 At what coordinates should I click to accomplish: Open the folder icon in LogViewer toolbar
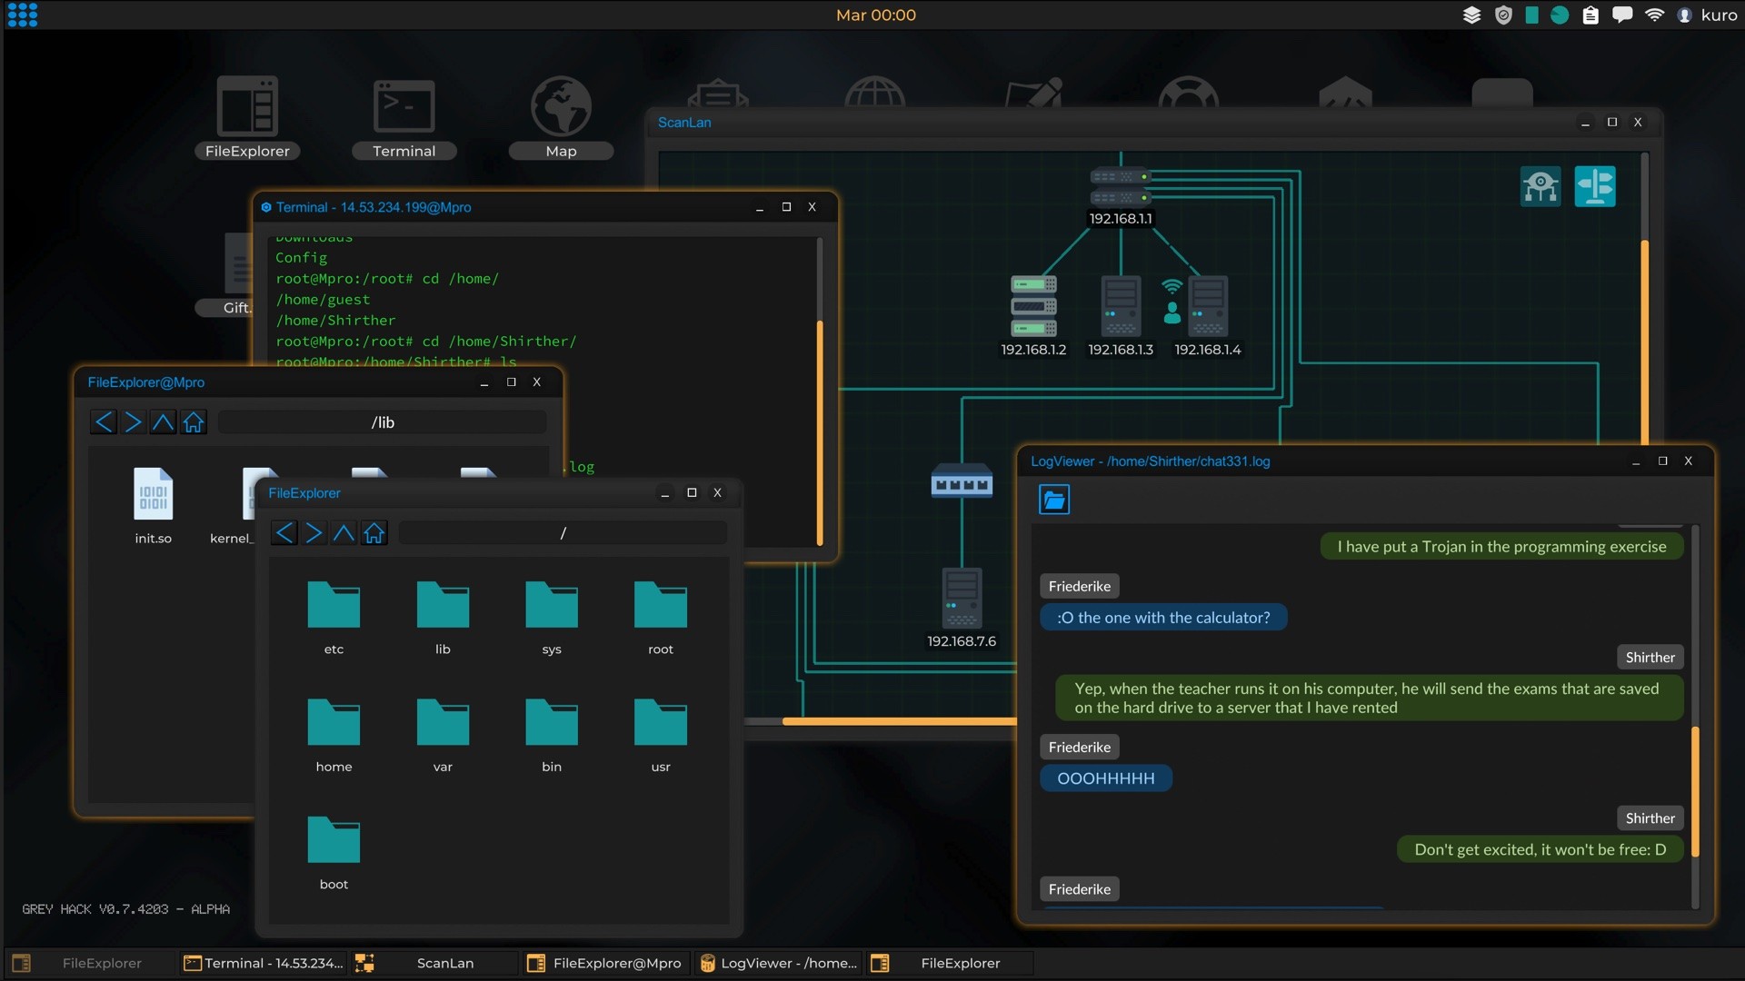(x=1053, y=499)
